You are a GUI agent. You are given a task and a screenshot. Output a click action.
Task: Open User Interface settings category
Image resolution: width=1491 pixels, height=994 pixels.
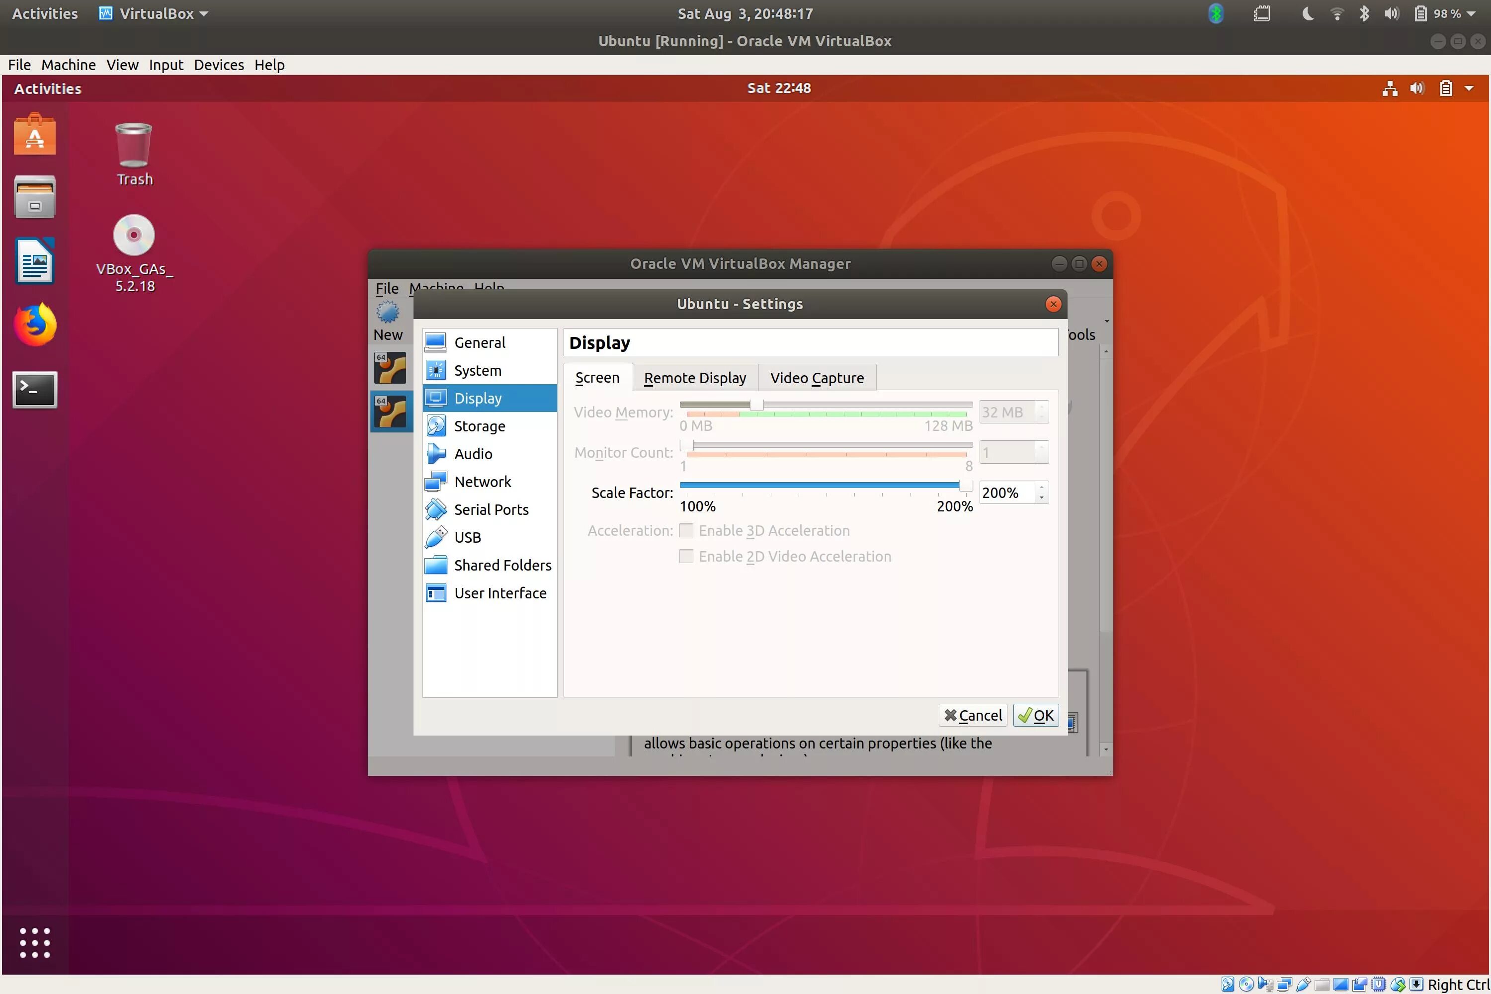click(x=490, y=593)
